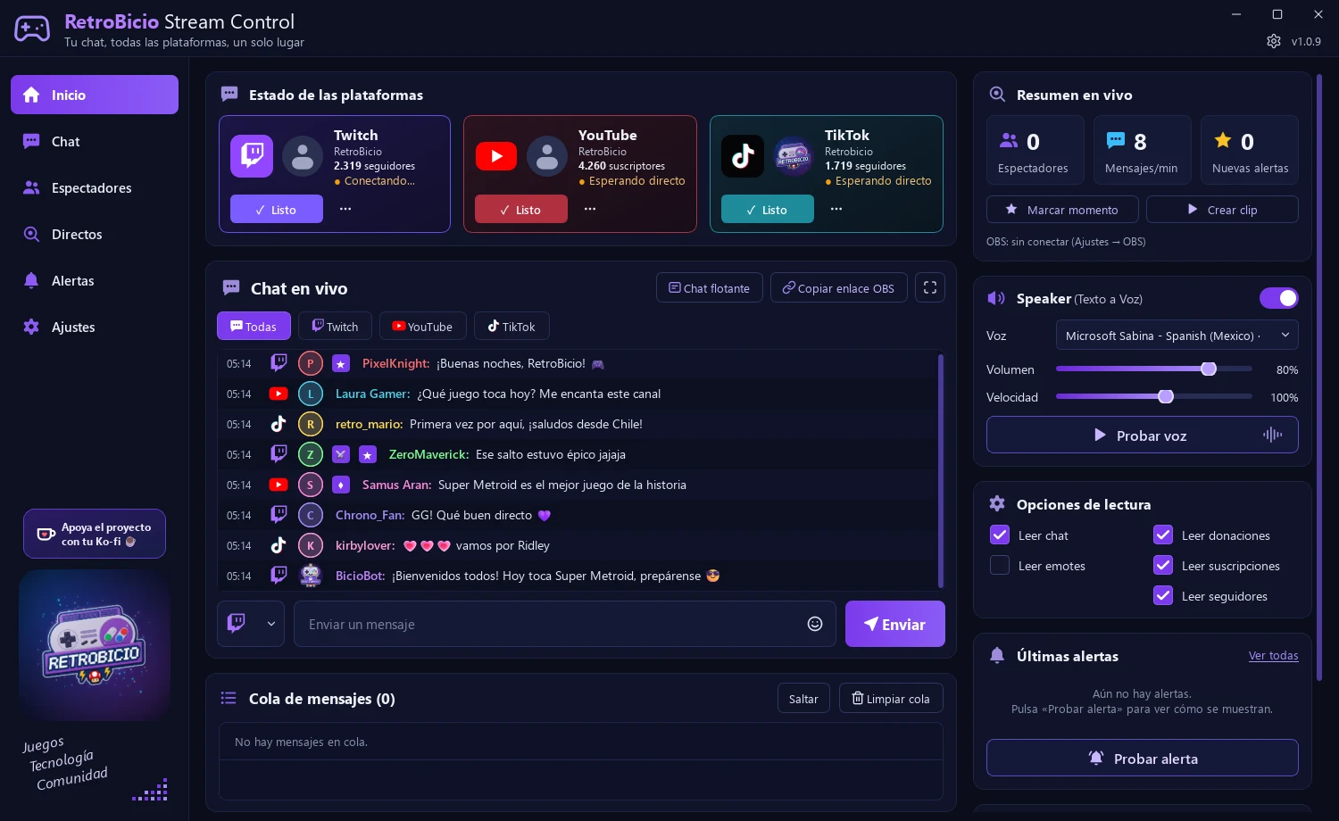The height and width of the screenshot is (821, 1339).
Task: Click BicioBot's robot avatar in chat
Action: click(311, 576)
